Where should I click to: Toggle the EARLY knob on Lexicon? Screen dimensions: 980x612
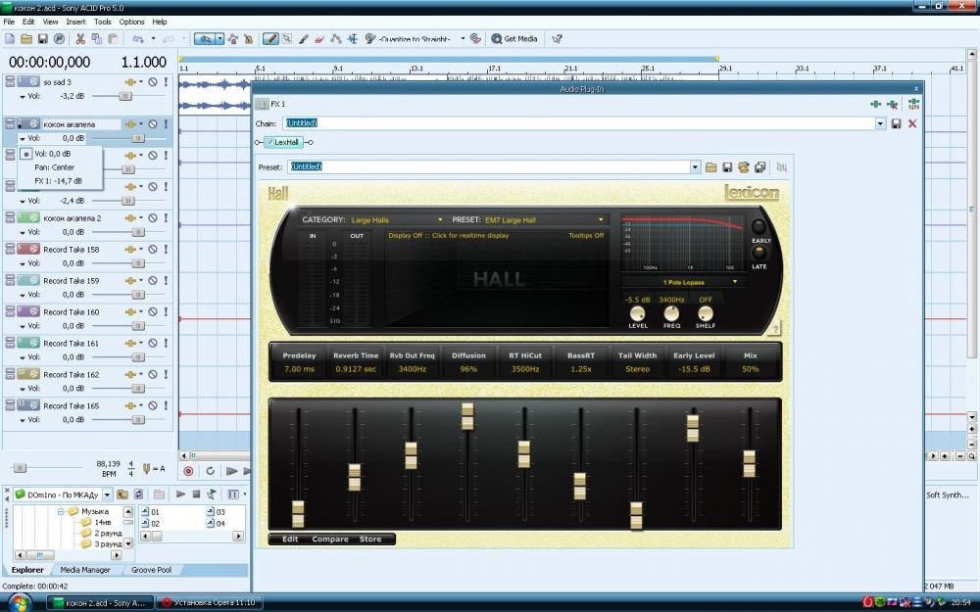tap(759, 226)
